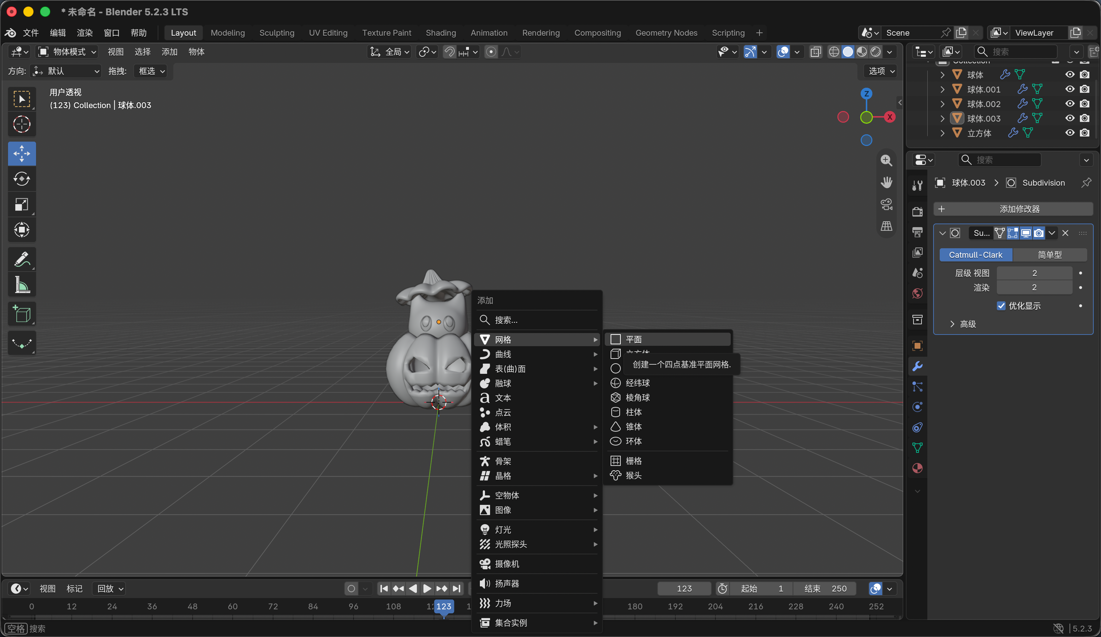Uncheck 优化显示 checkbox
The width and height of the screenshot is (1101, 637).
click(1001, 306)
